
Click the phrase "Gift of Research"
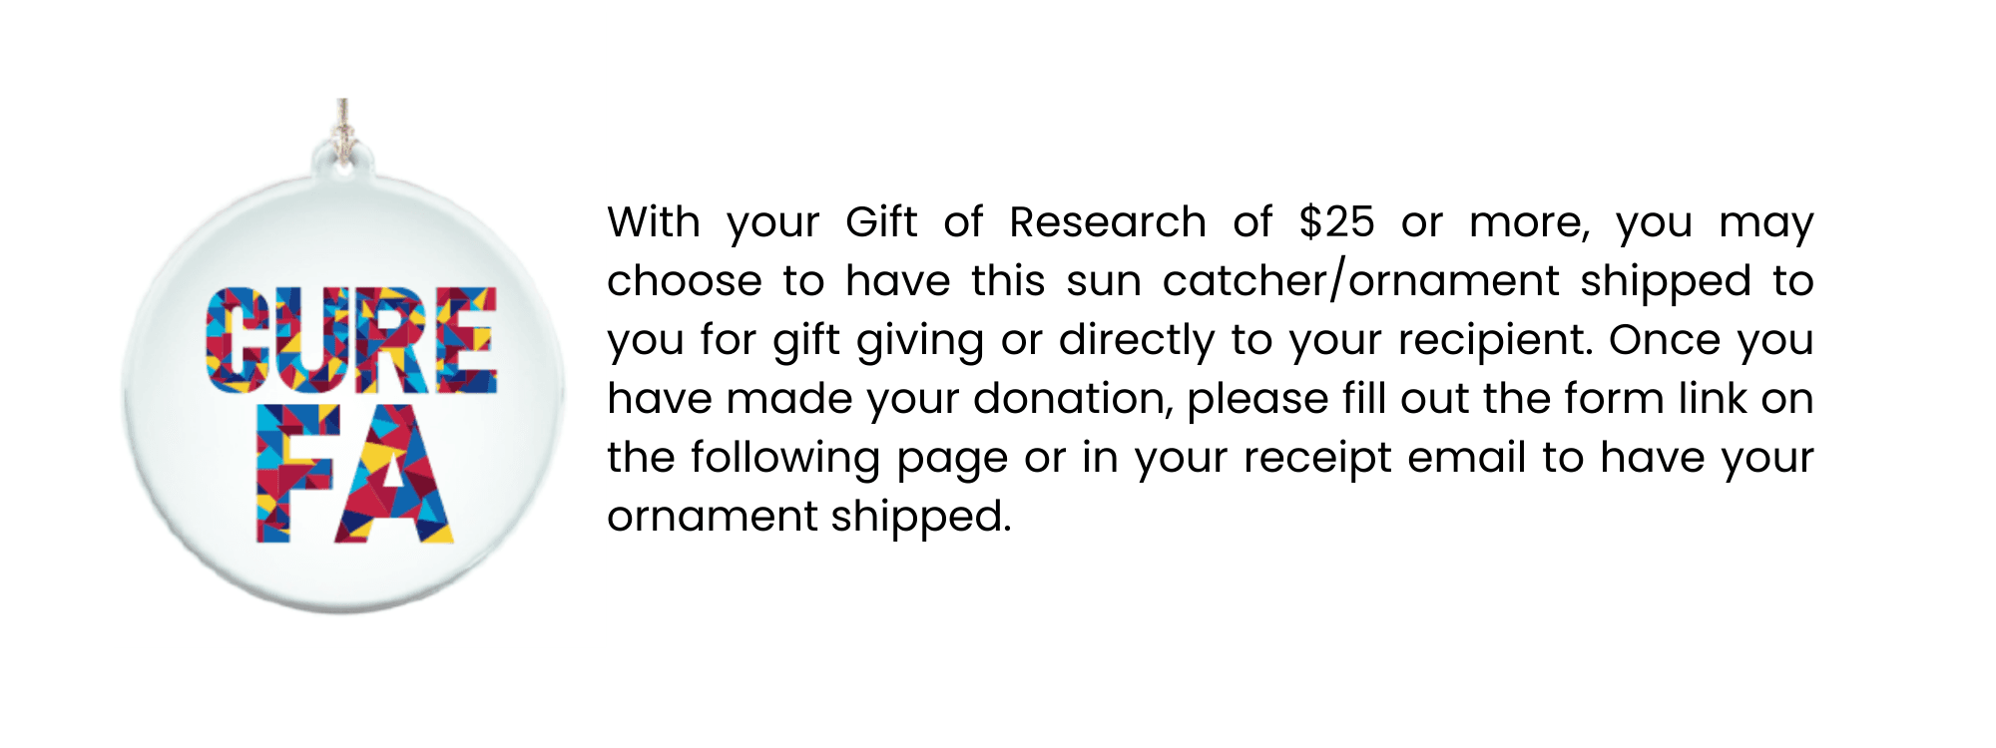click(x=1026, y=222)
